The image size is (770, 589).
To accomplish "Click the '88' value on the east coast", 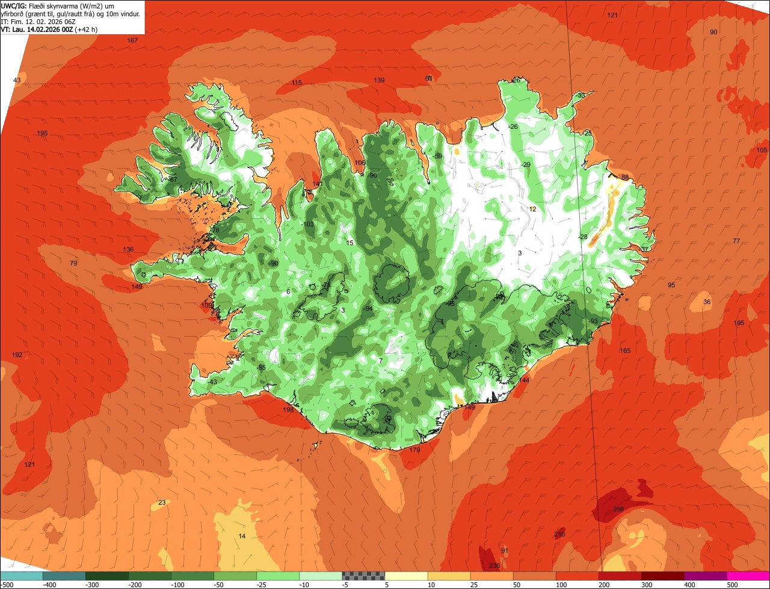I will (x=625, y=177).
